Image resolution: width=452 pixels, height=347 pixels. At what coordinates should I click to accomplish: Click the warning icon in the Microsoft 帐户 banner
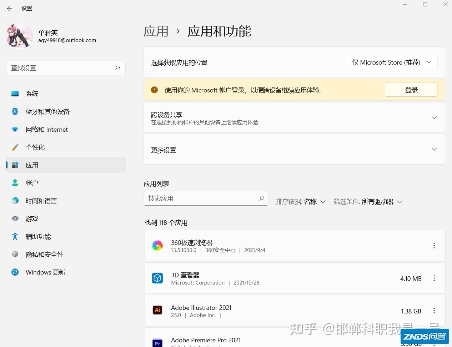tap(154, 90)
